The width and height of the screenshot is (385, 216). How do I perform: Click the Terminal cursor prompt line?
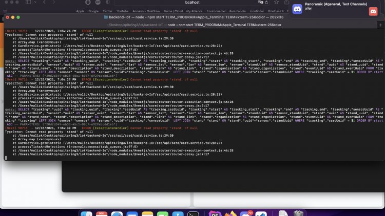pos(6,158)
